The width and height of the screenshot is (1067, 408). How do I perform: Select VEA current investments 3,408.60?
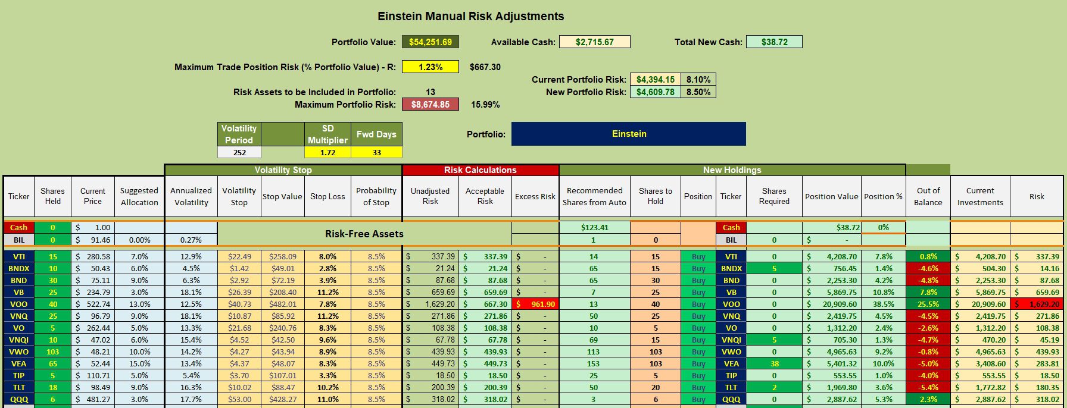point(980,363)
